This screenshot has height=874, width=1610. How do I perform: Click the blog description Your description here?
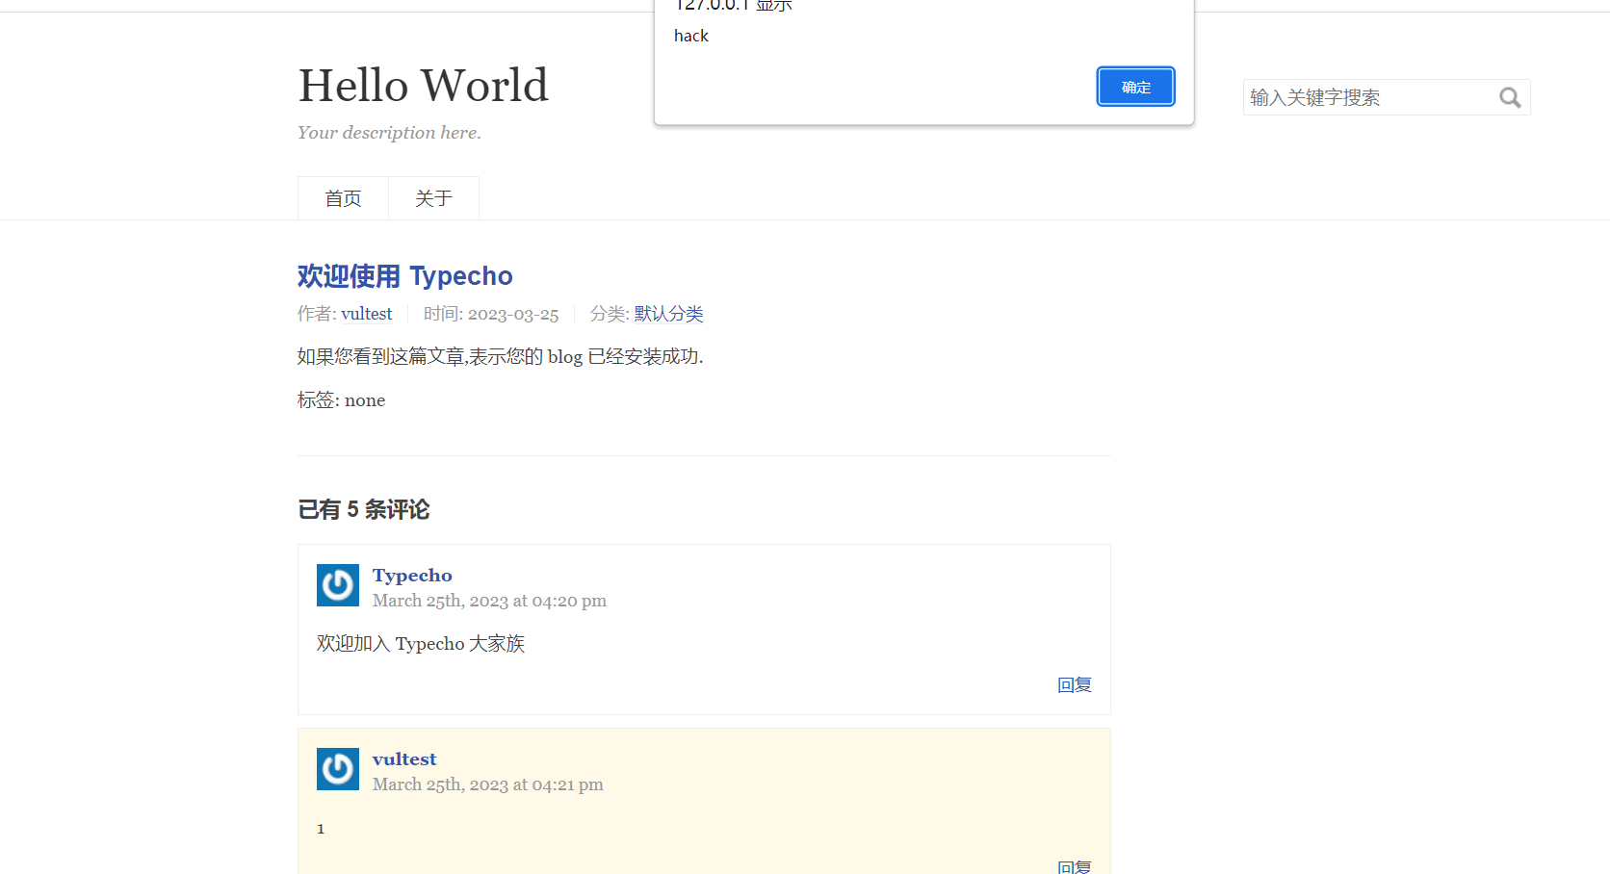coord(388,132)
